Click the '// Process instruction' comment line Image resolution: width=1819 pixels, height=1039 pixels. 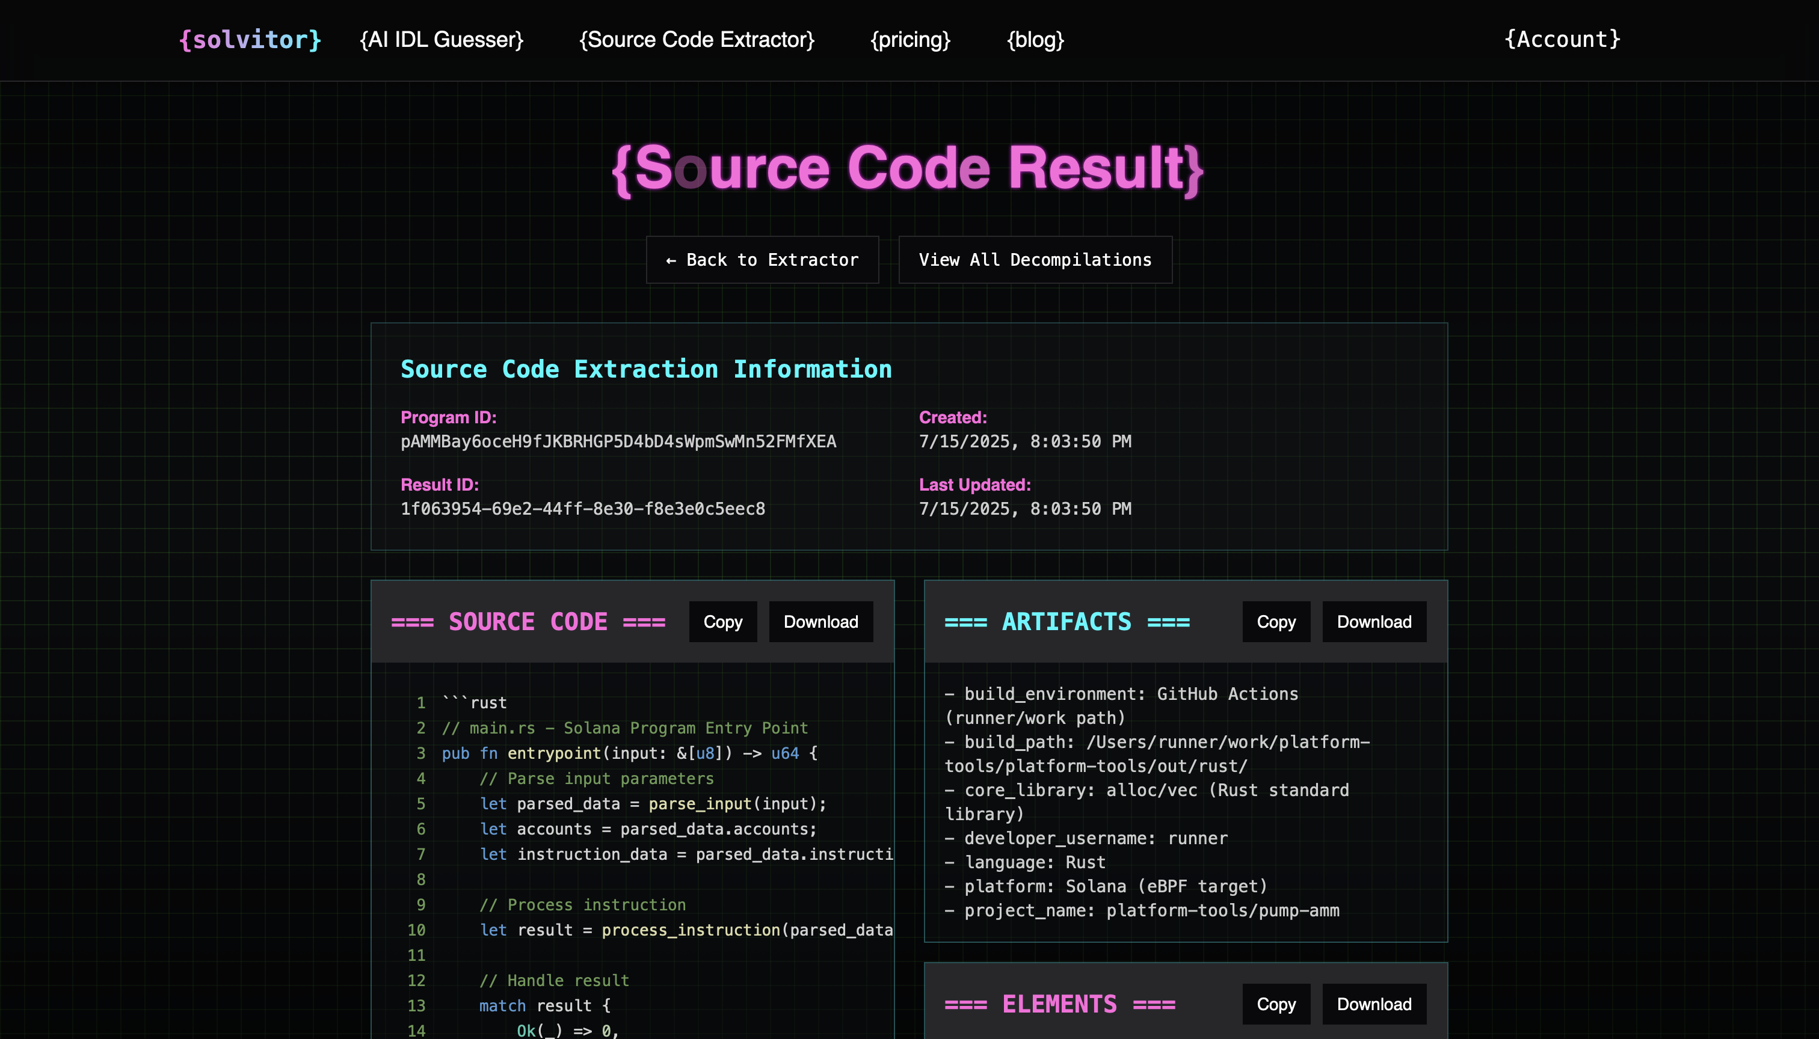(x=582, y=905)
